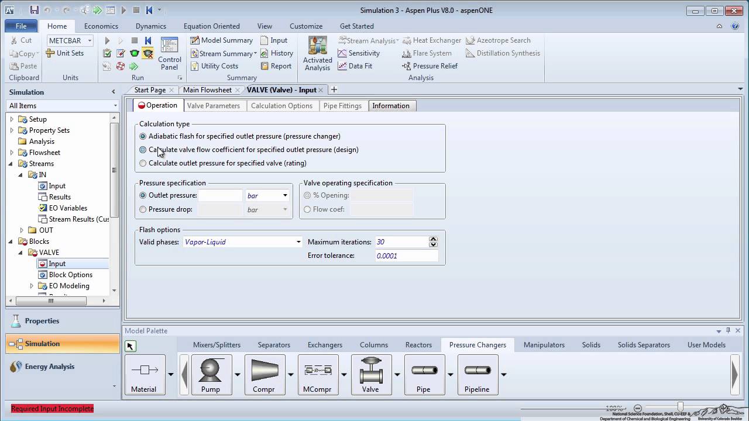Select the Valve model in the palette
Image resolution: width=749 pixels, height=421 pixels.
(x=370, y=375)
